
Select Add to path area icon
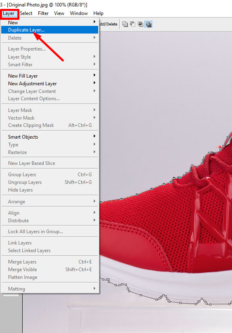125,24
